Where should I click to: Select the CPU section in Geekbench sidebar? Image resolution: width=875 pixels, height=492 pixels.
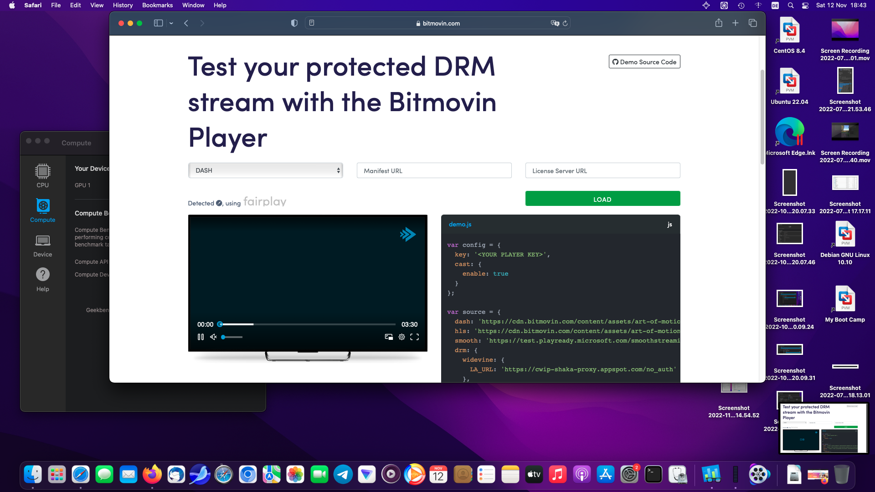pos(42,175)
